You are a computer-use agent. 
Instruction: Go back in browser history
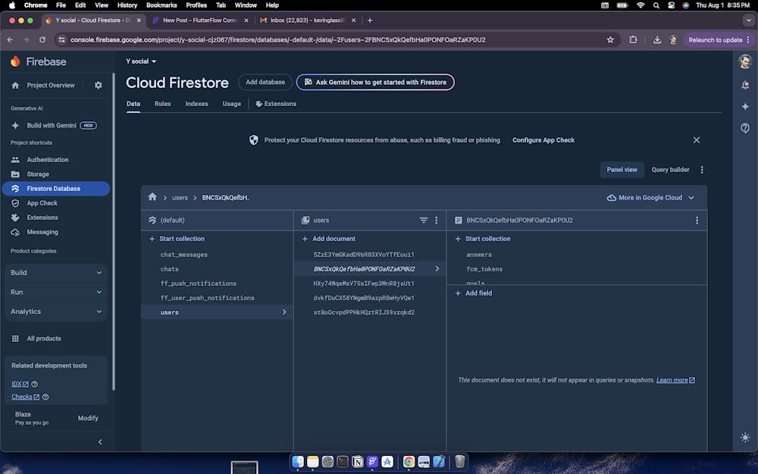click(x=10, y=39)
